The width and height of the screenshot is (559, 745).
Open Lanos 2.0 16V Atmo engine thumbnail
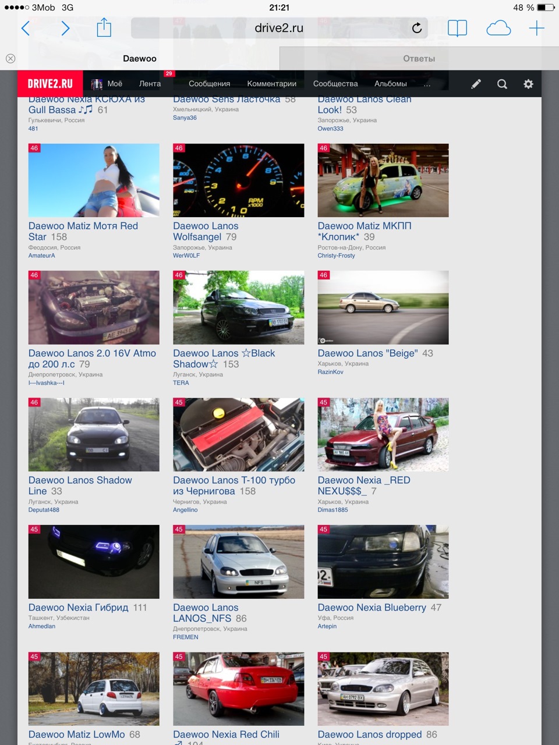94,307
